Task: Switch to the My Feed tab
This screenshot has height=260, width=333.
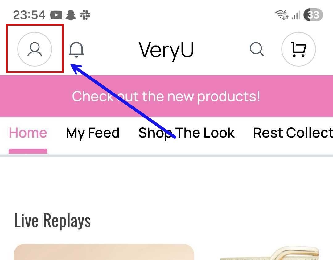Action: (92, 133)
